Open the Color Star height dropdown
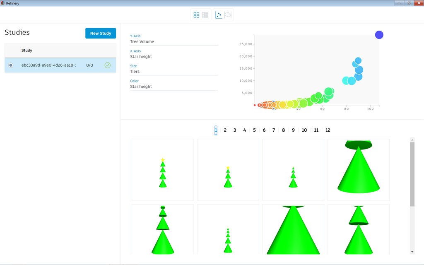Viewport: 424px width, 265px height. coord(174,87)
